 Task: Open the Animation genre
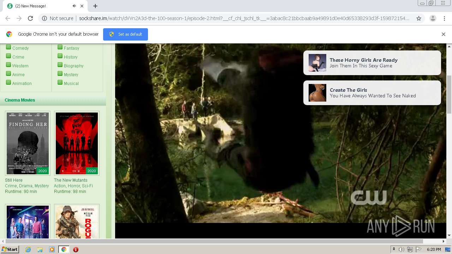(22, 83)
